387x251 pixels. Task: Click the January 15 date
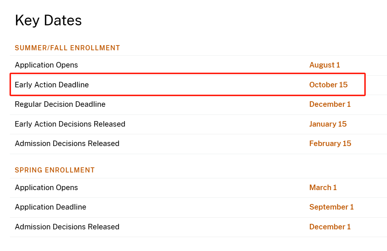click(328, 124)
